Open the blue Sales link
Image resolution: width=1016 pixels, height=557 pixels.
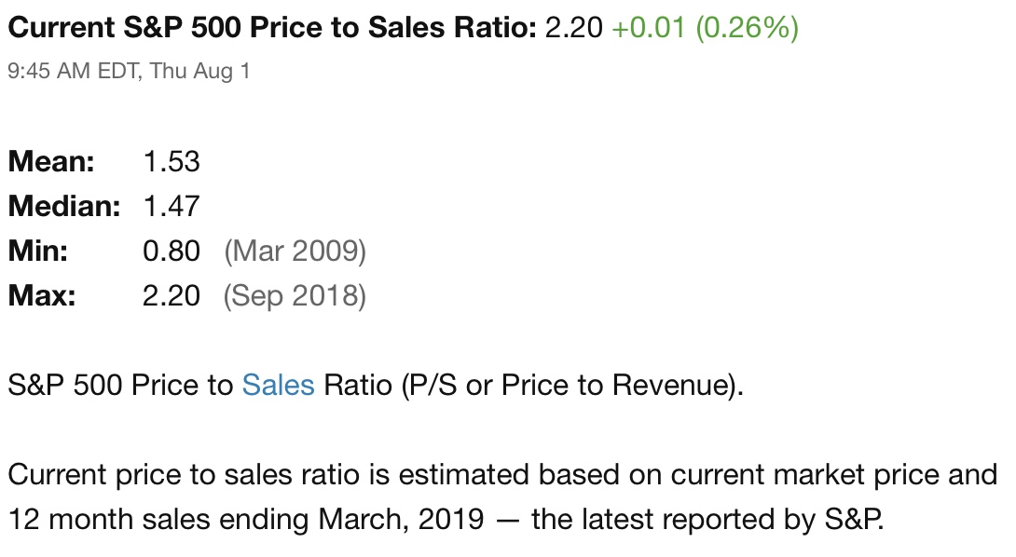pyautogui.click(x=278, y=385)
